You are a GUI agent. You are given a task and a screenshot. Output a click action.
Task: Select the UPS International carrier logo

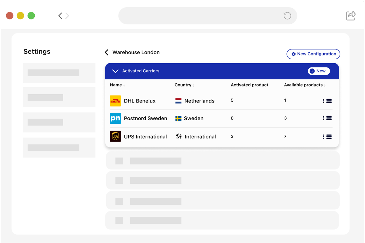115,136
